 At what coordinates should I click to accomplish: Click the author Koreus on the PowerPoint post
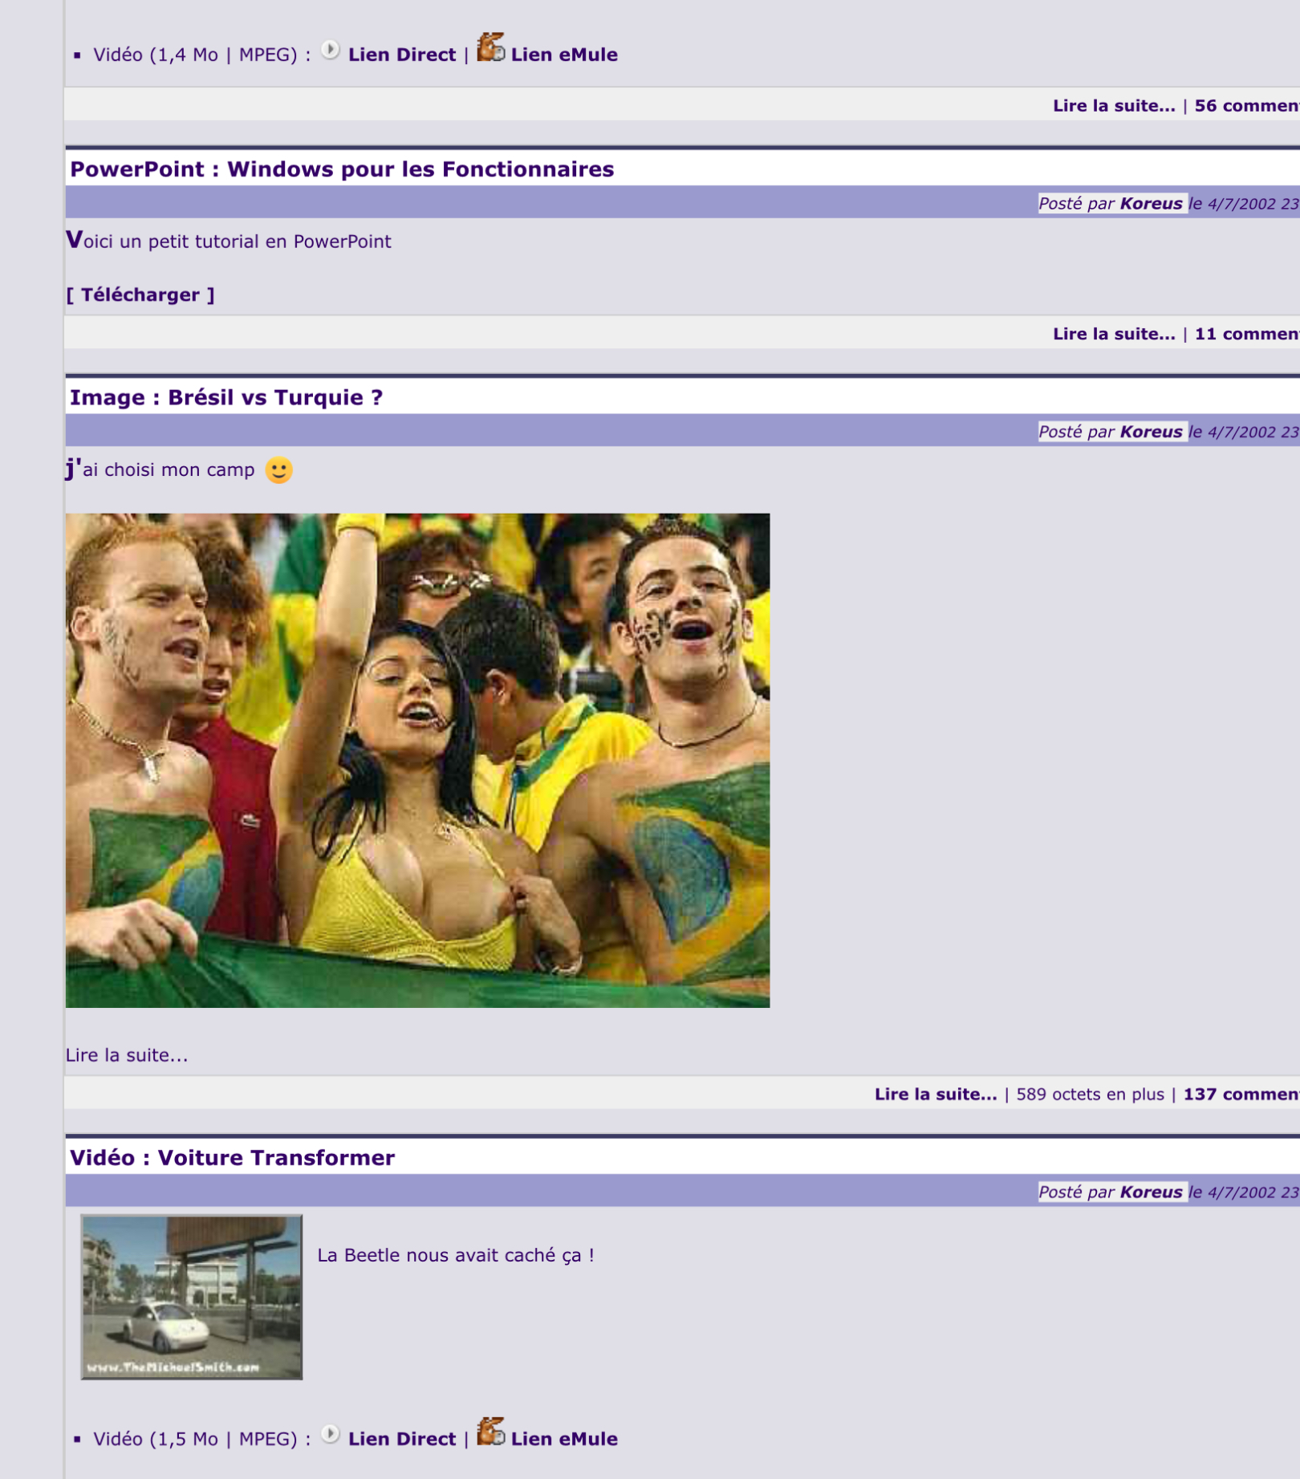pyautogui.click(x=1151, y=204)
